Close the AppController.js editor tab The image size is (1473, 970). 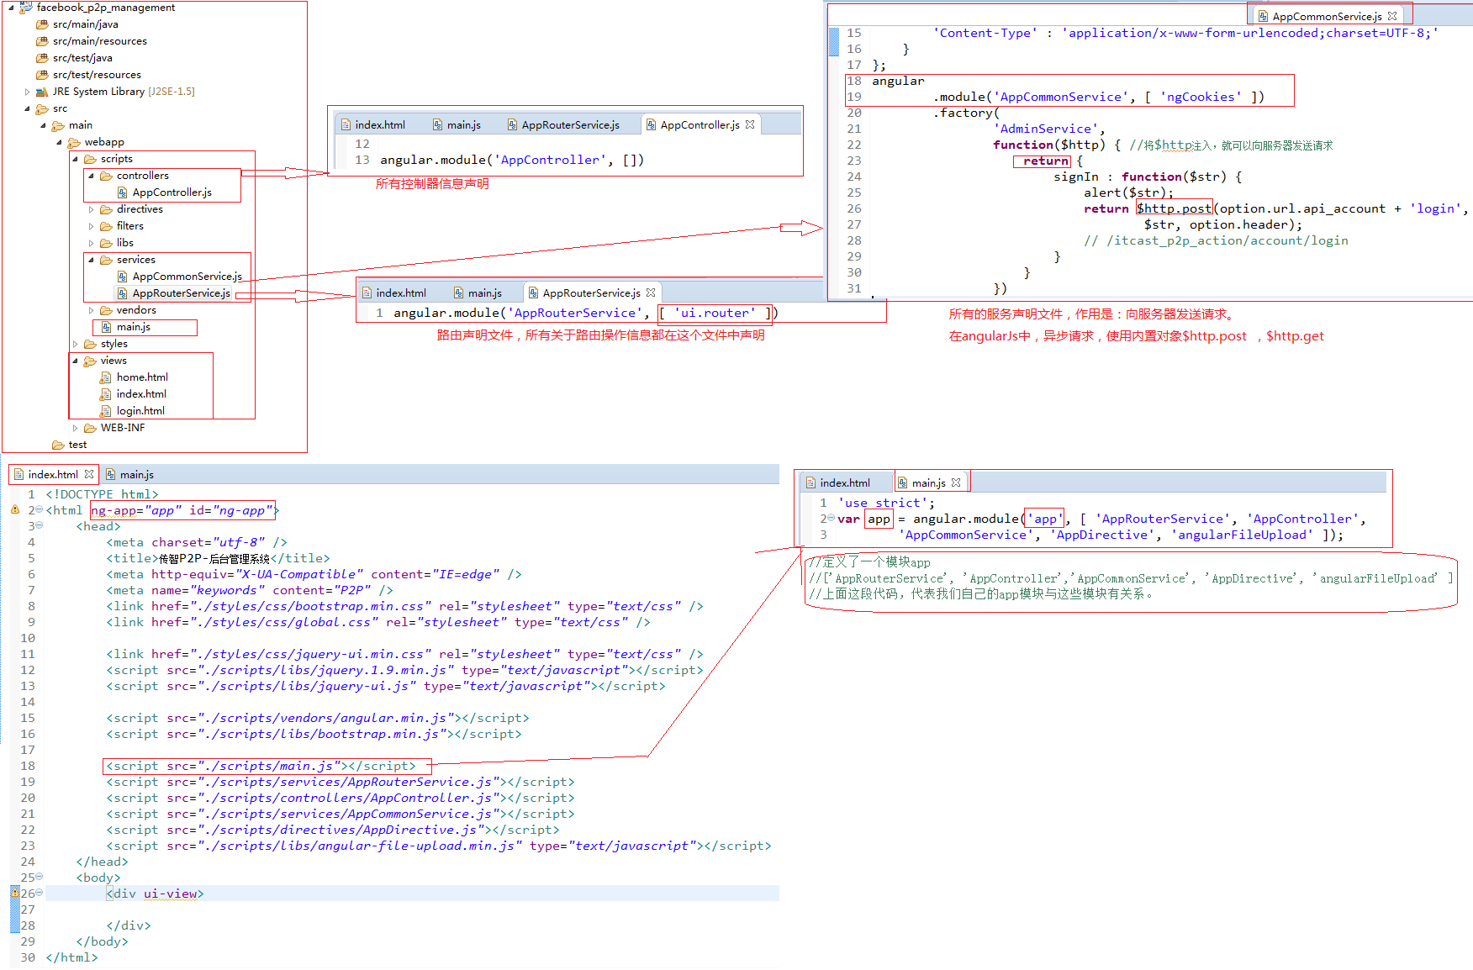tap(750, 124)
